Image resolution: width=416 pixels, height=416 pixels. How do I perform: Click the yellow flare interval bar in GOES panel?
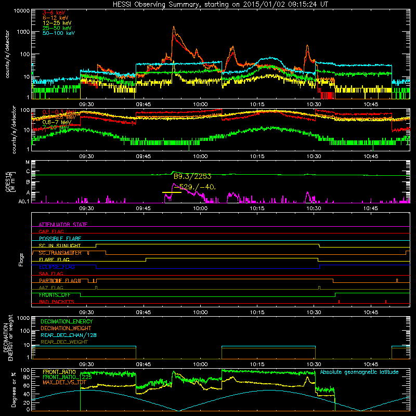click(x=172, y=192)
